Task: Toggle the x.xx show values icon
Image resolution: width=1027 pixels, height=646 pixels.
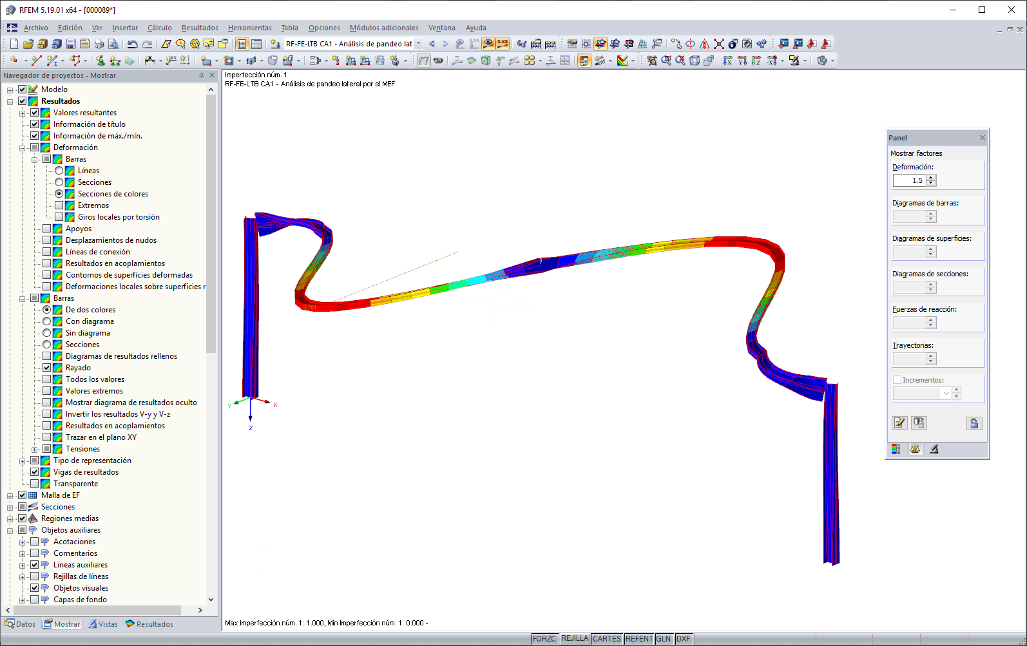Action: 503,44
